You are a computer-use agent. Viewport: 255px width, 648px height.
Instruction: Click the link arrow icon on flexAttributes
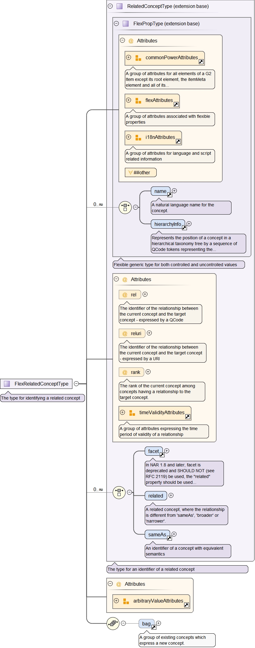point(176,104)
